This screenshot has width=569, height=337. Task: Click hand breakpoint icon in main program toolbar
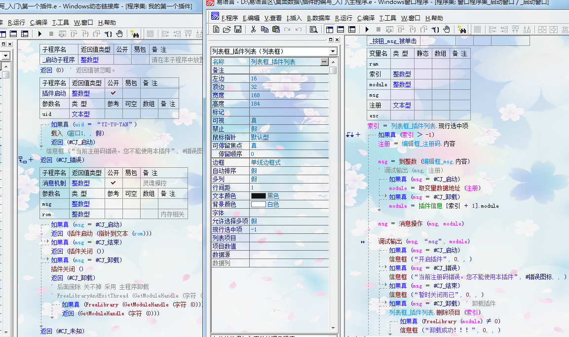(447, 30)
